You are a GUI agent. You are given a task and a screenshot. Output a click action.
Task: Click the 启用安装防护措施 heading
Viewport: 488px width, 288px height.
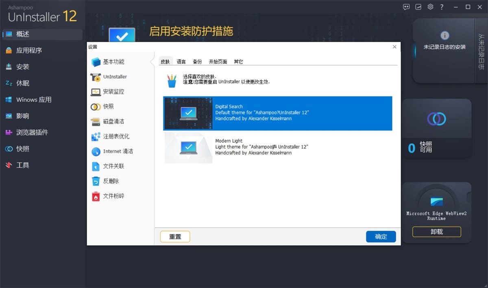[x=191, y=32]
